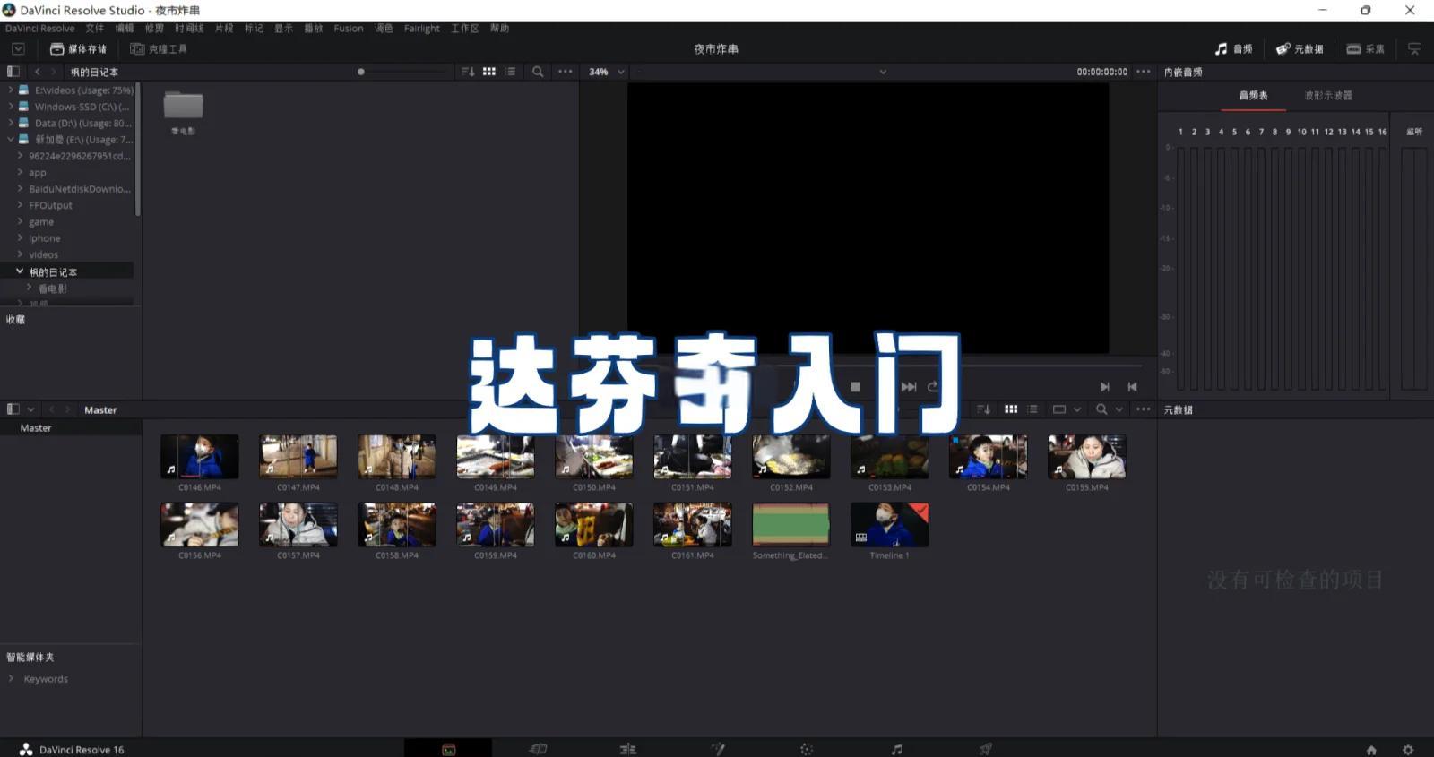
Task: Select the iphone folder in tree
Action: 45,238
